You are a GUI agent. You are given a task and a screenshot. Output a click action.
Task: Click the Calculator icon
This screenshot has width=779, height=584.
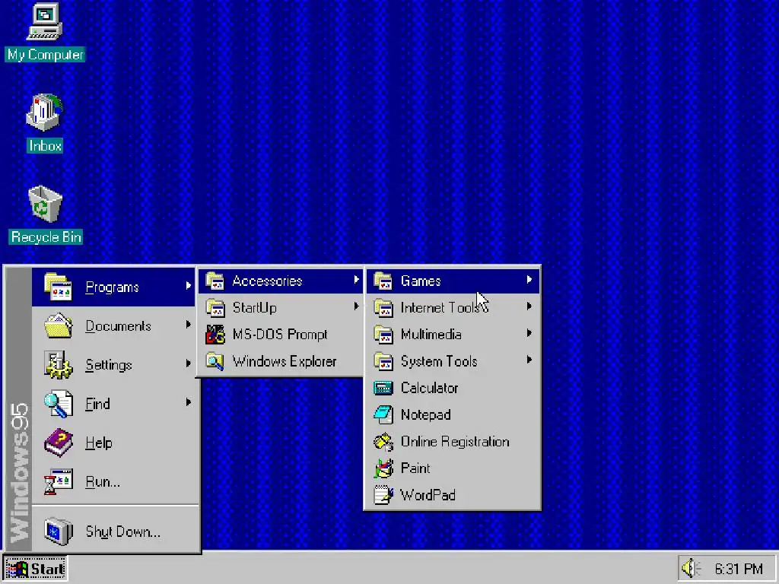[x=383, y=388]
